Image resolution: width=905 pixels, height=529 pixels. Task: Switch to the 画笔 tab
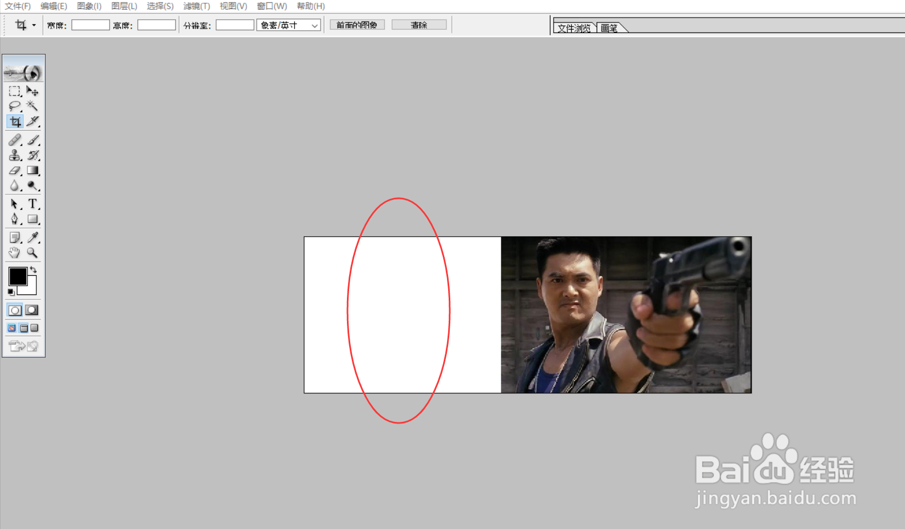pyautogui.click(x=609, y=27)
